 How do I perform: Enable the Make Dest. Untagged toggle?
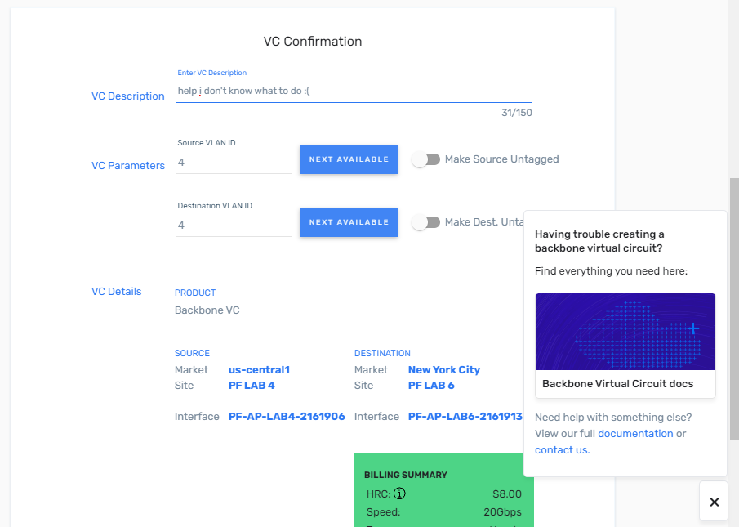425,222
